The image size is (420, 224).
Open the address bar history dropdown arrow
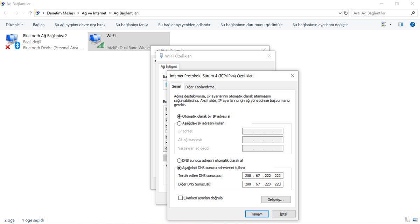[x=339, y=13]
